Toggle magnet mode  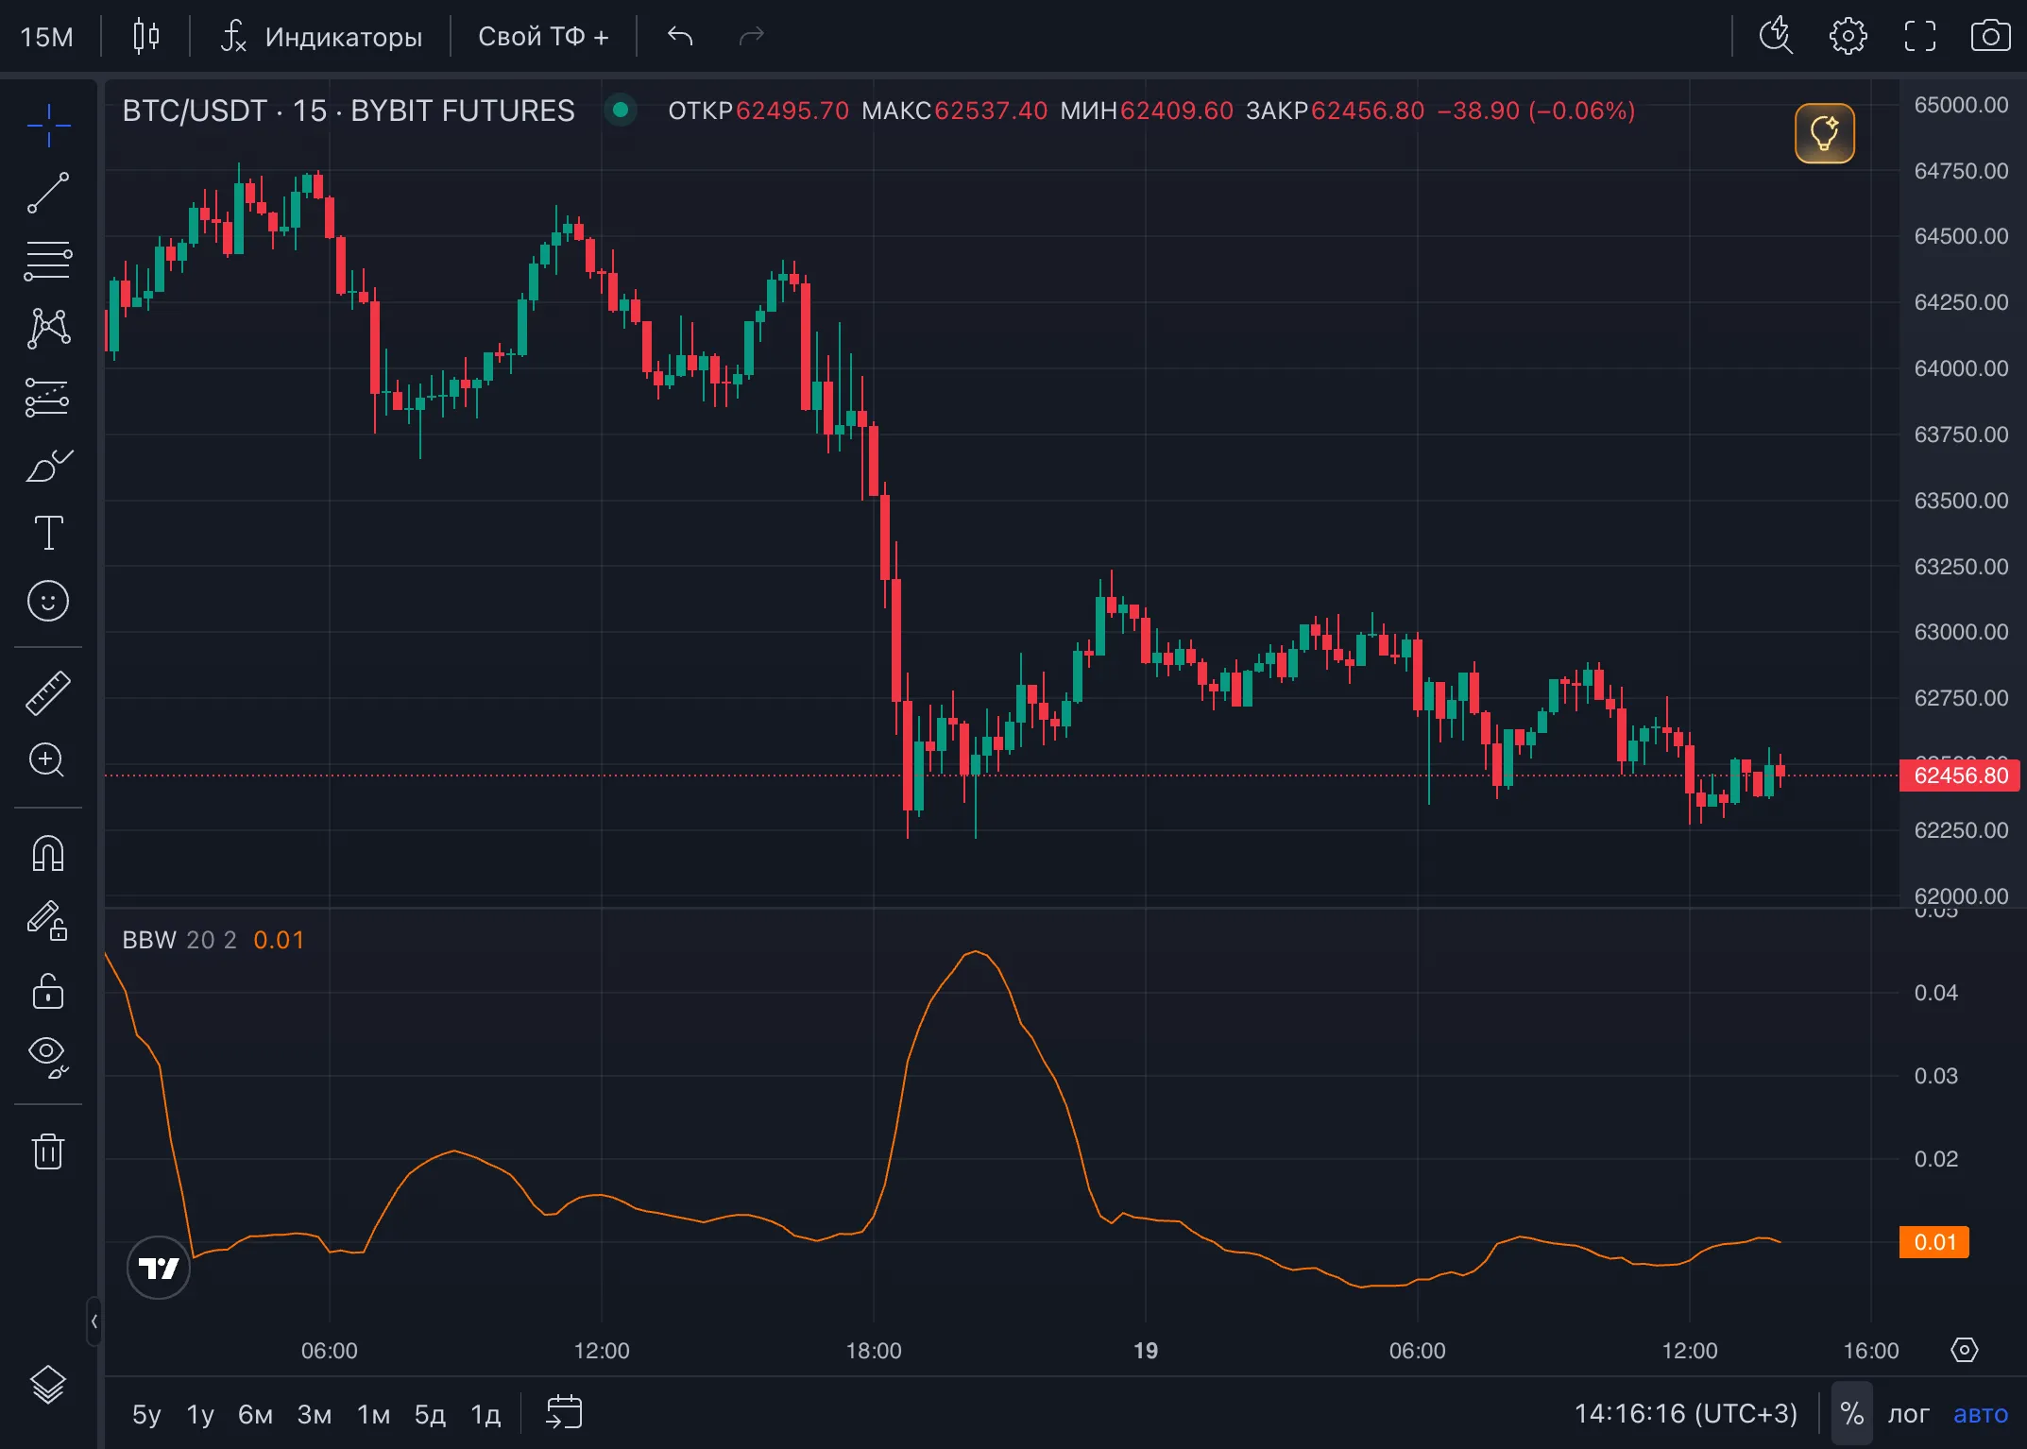tap(48, 854)
